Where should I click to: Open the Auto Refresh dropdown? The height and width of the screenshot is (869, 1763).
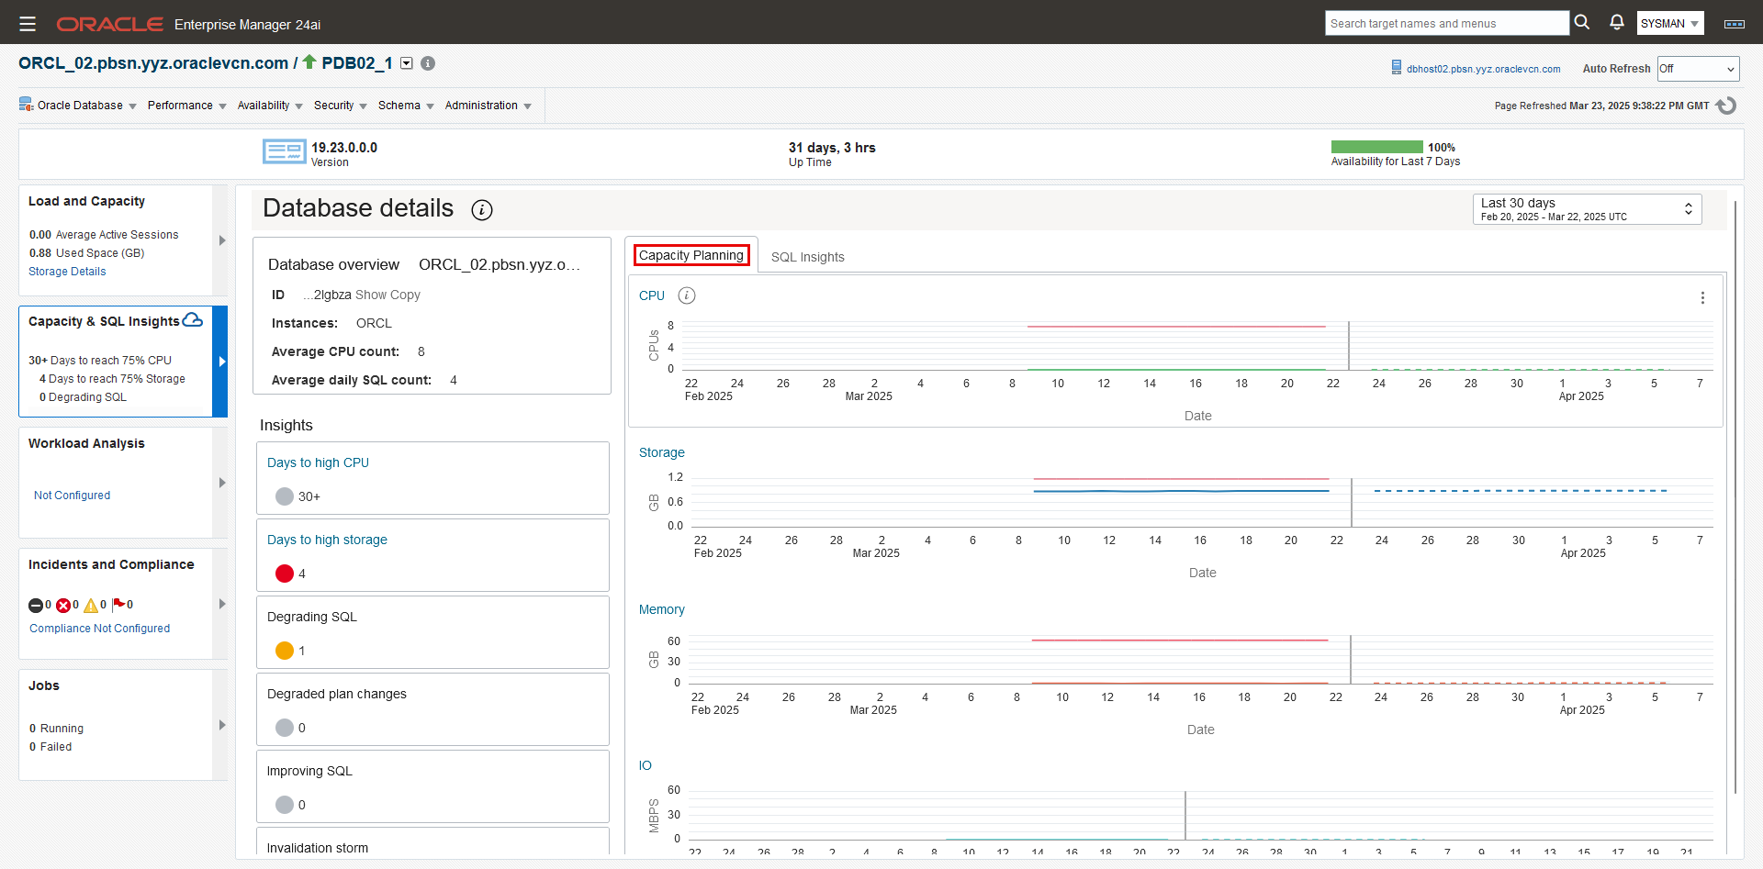tap(1697, 68)
